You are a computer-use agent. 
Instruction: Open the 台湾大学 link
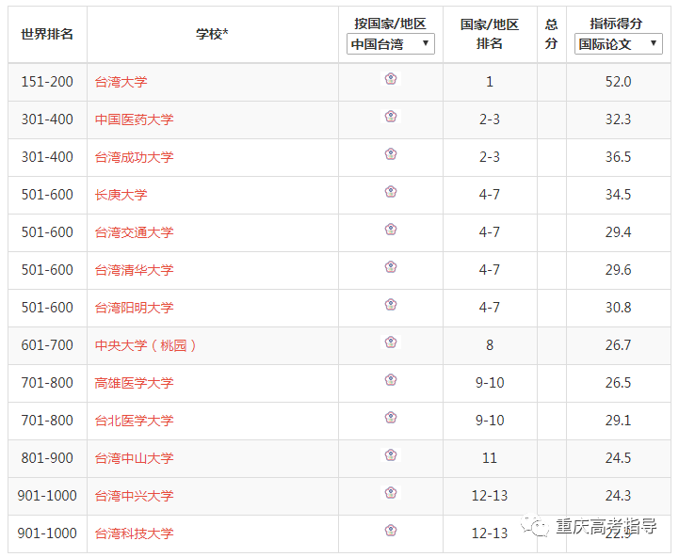click(x=121, y=82)
